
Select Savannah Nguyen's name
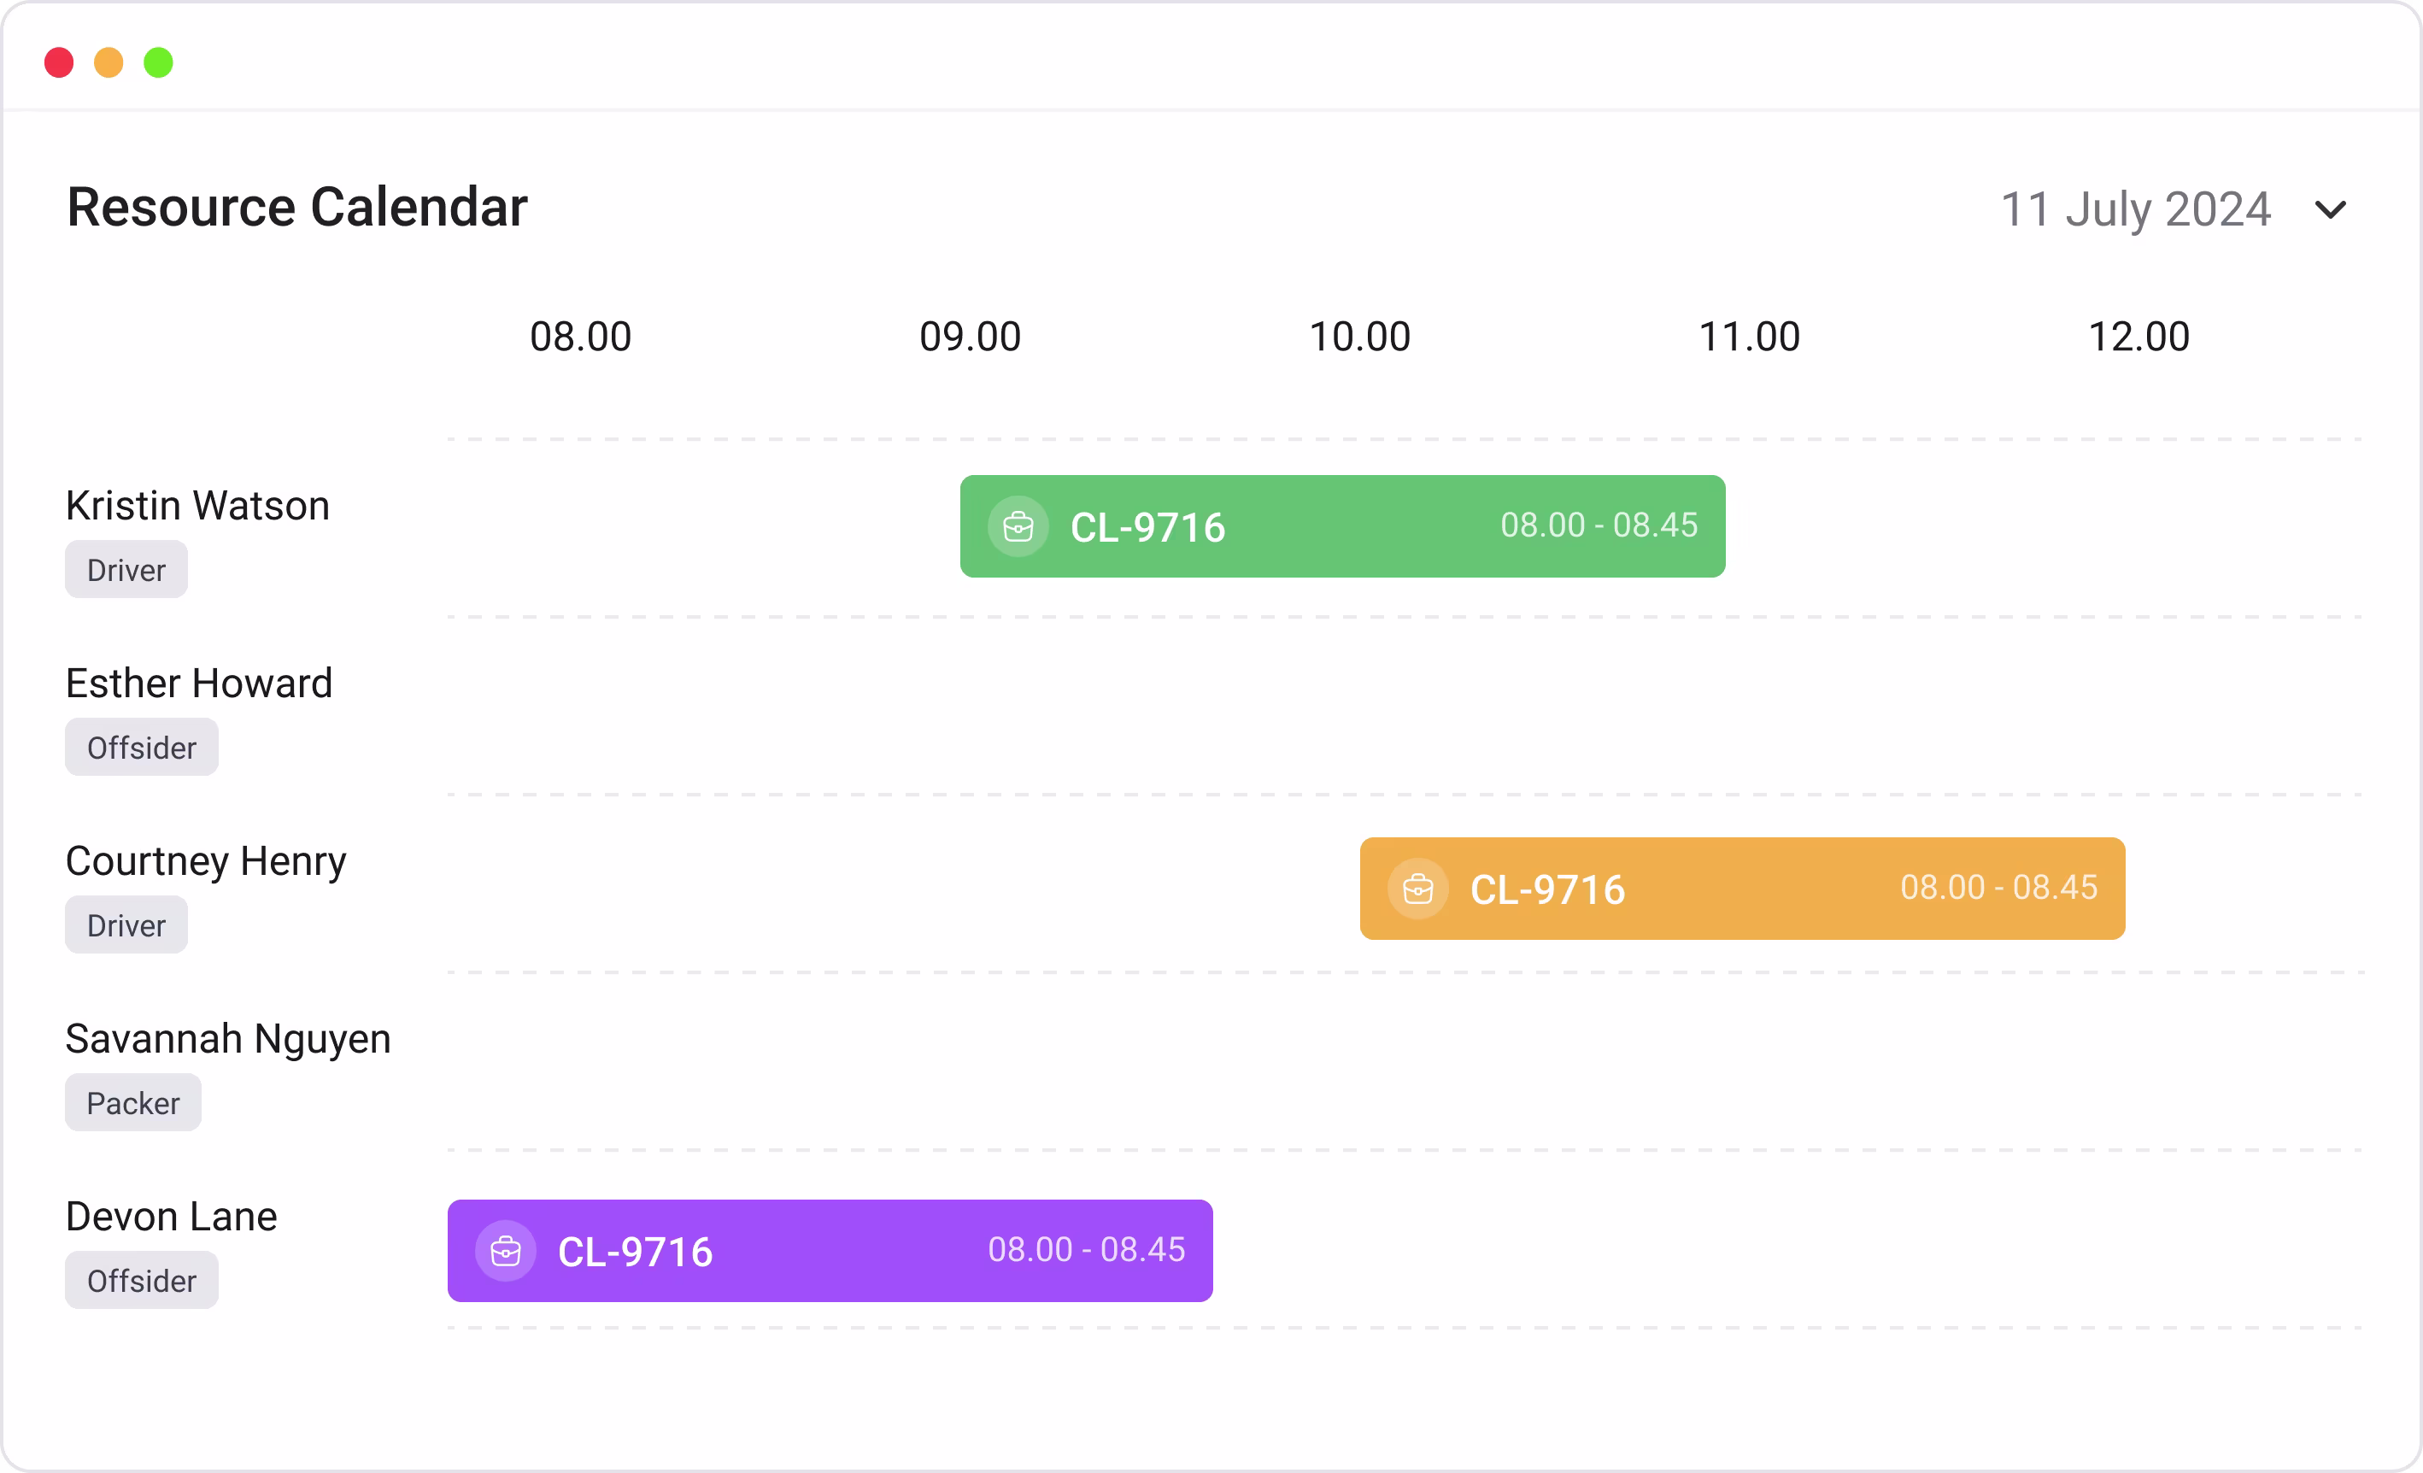click(x=228, y=1039)
